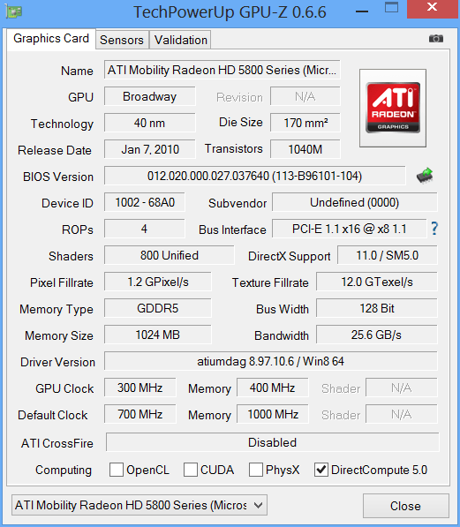Click the Driver Version field
Image resolution: width=460 pixels, height=527 pixels.
click(x=271, y=361)
